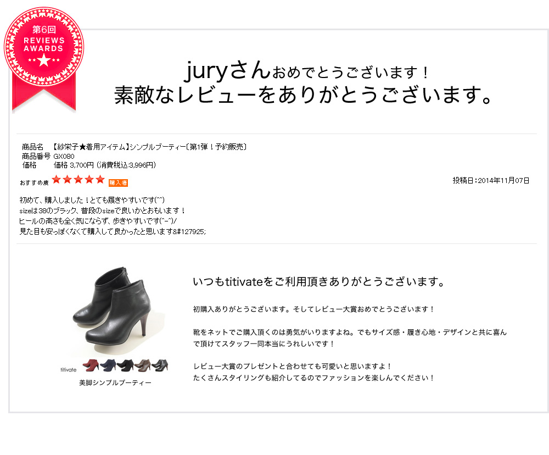Select the brown bootie color thumbnail
This screenshot has height=455, width=549.
pos(143,365)
